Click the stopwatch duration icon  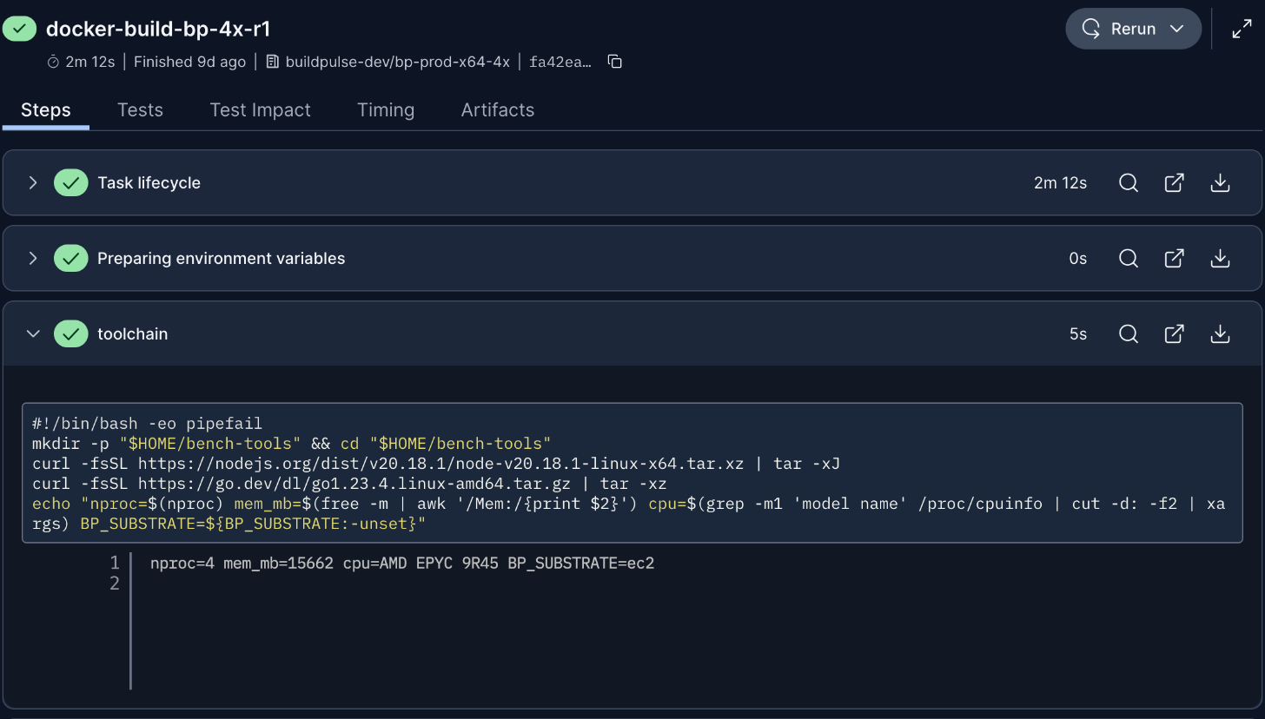coord(54,62)
